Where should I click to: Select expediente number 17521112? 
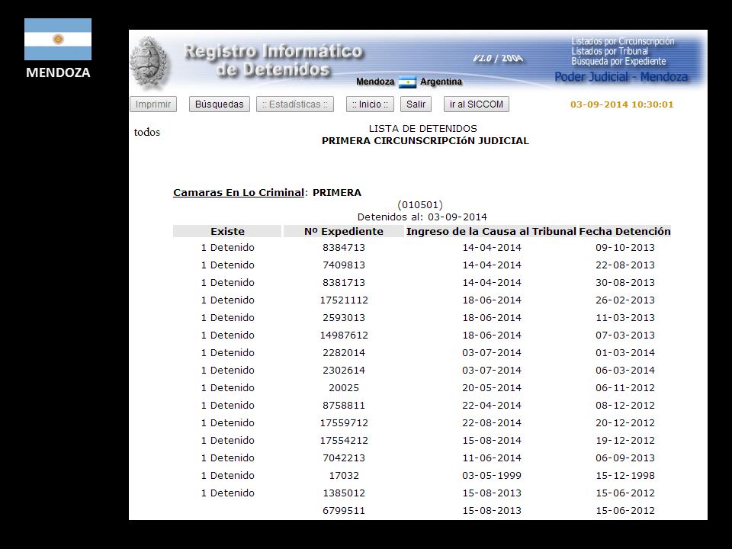click(x=344, y=300)
